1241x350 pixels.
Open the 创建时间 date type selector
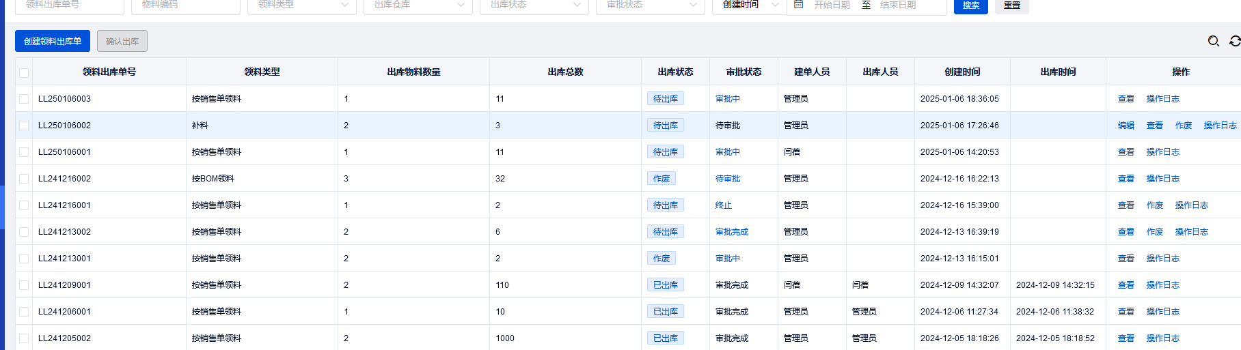[x=750, y=5]
